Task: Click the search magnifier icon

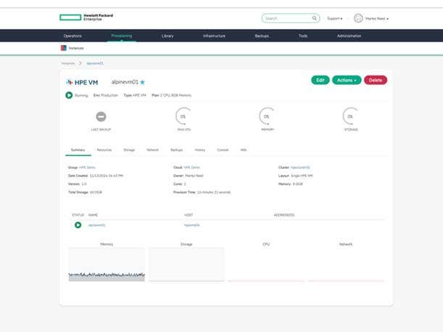Action: pos(315,18)
